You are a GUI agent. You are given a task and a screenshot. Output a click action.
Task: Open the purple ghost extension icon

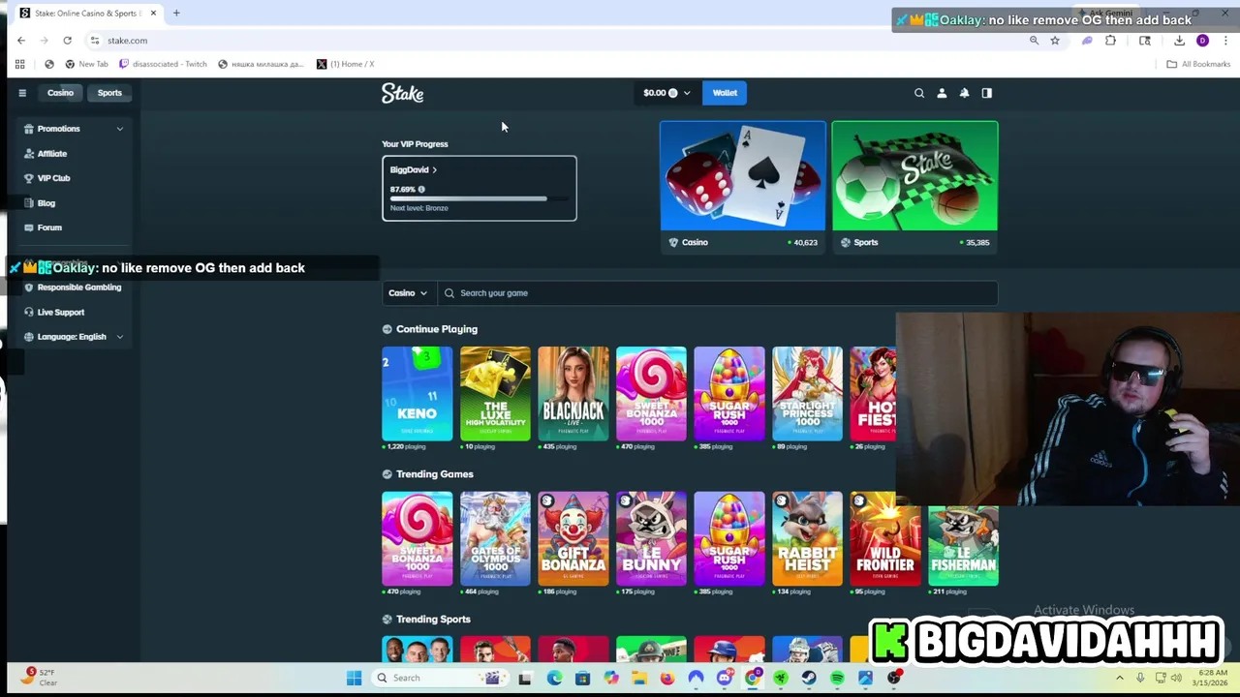(1087, 41)
